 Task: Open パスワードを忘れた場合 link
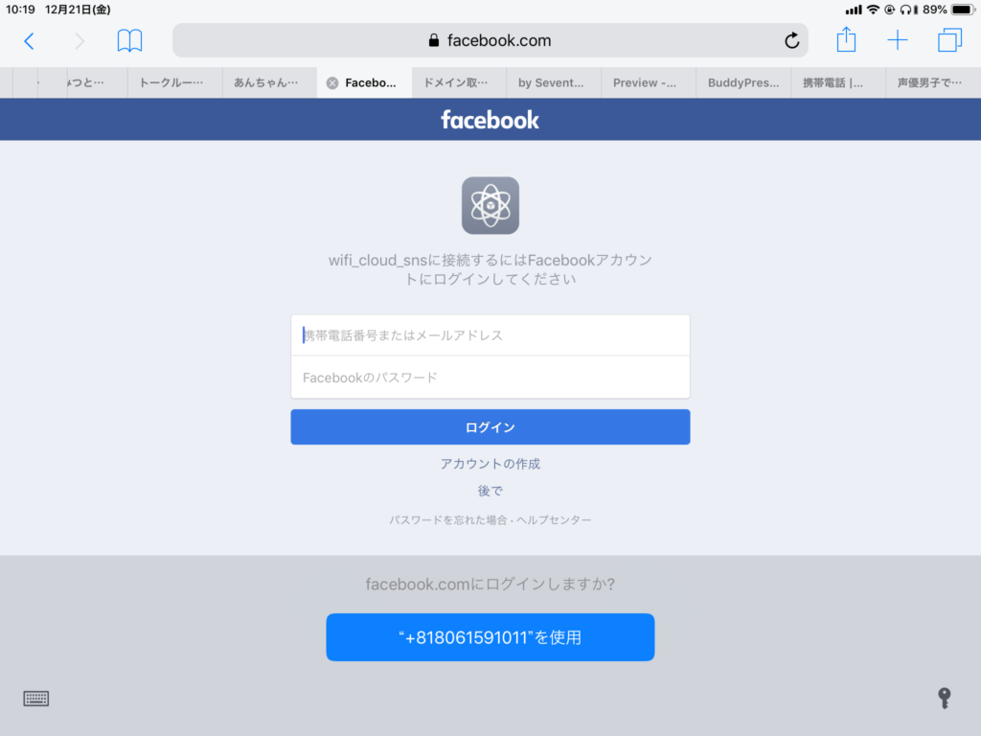coord(448,520)
